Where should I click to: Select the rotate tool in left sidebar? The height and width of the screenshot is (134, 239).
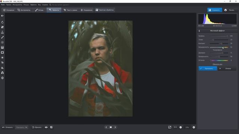(x=2, y=22)
